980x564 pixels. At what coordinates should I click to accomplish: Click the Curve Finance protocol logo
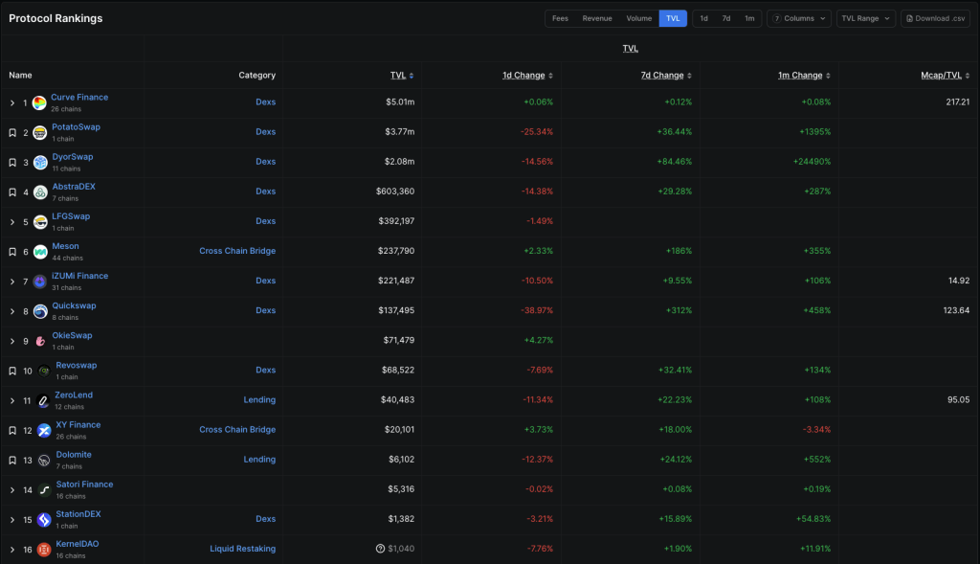tap(38, 102)
